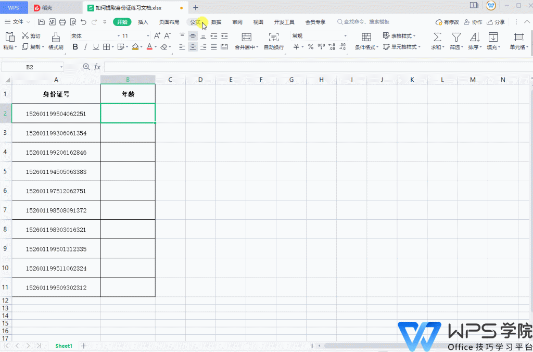Open the insert function fx button
Viewport: 533px width, 352px height.
(97, 67)
